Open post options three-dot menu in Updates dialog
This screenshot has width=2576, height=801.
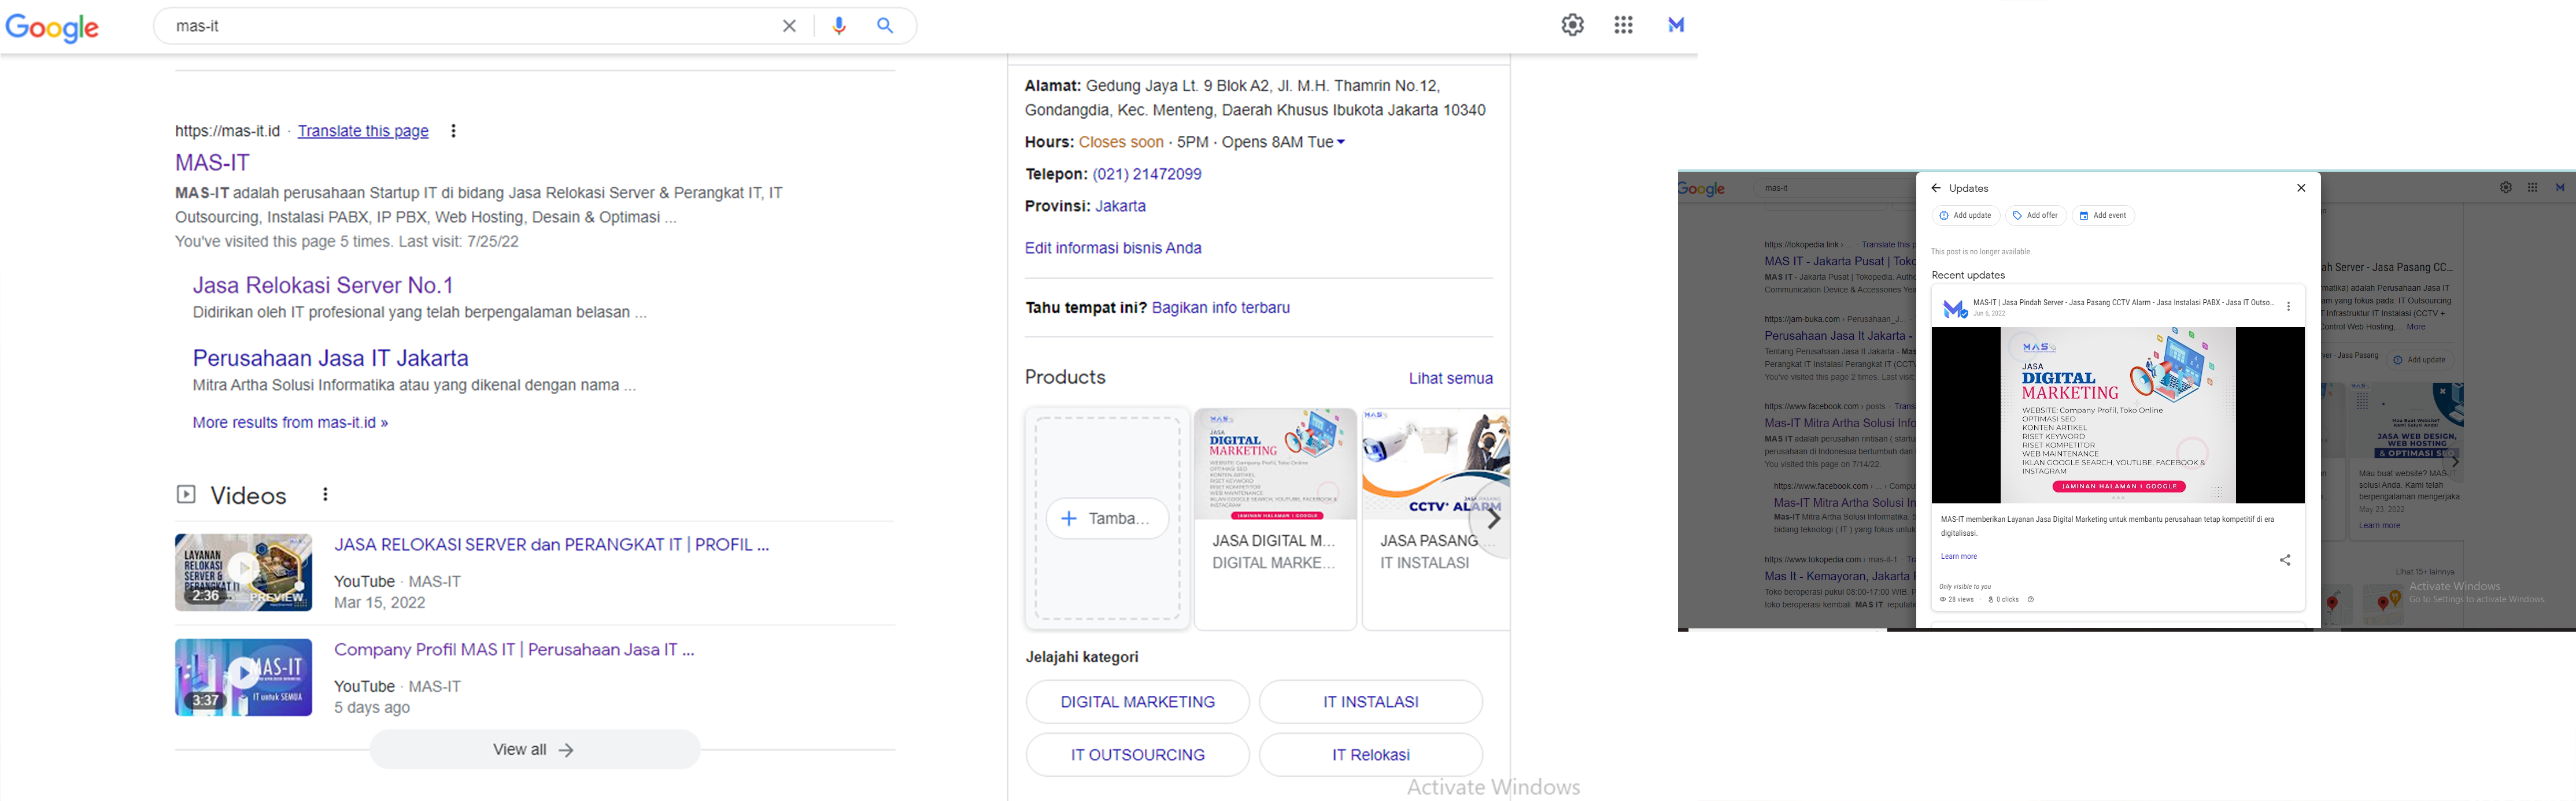(x=2288, y=307)
